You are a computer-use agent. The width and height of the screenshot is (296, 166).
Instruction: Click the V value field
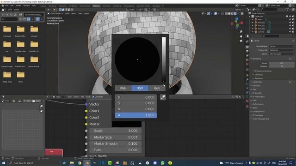pyautogui.click(x=136, y=109)
